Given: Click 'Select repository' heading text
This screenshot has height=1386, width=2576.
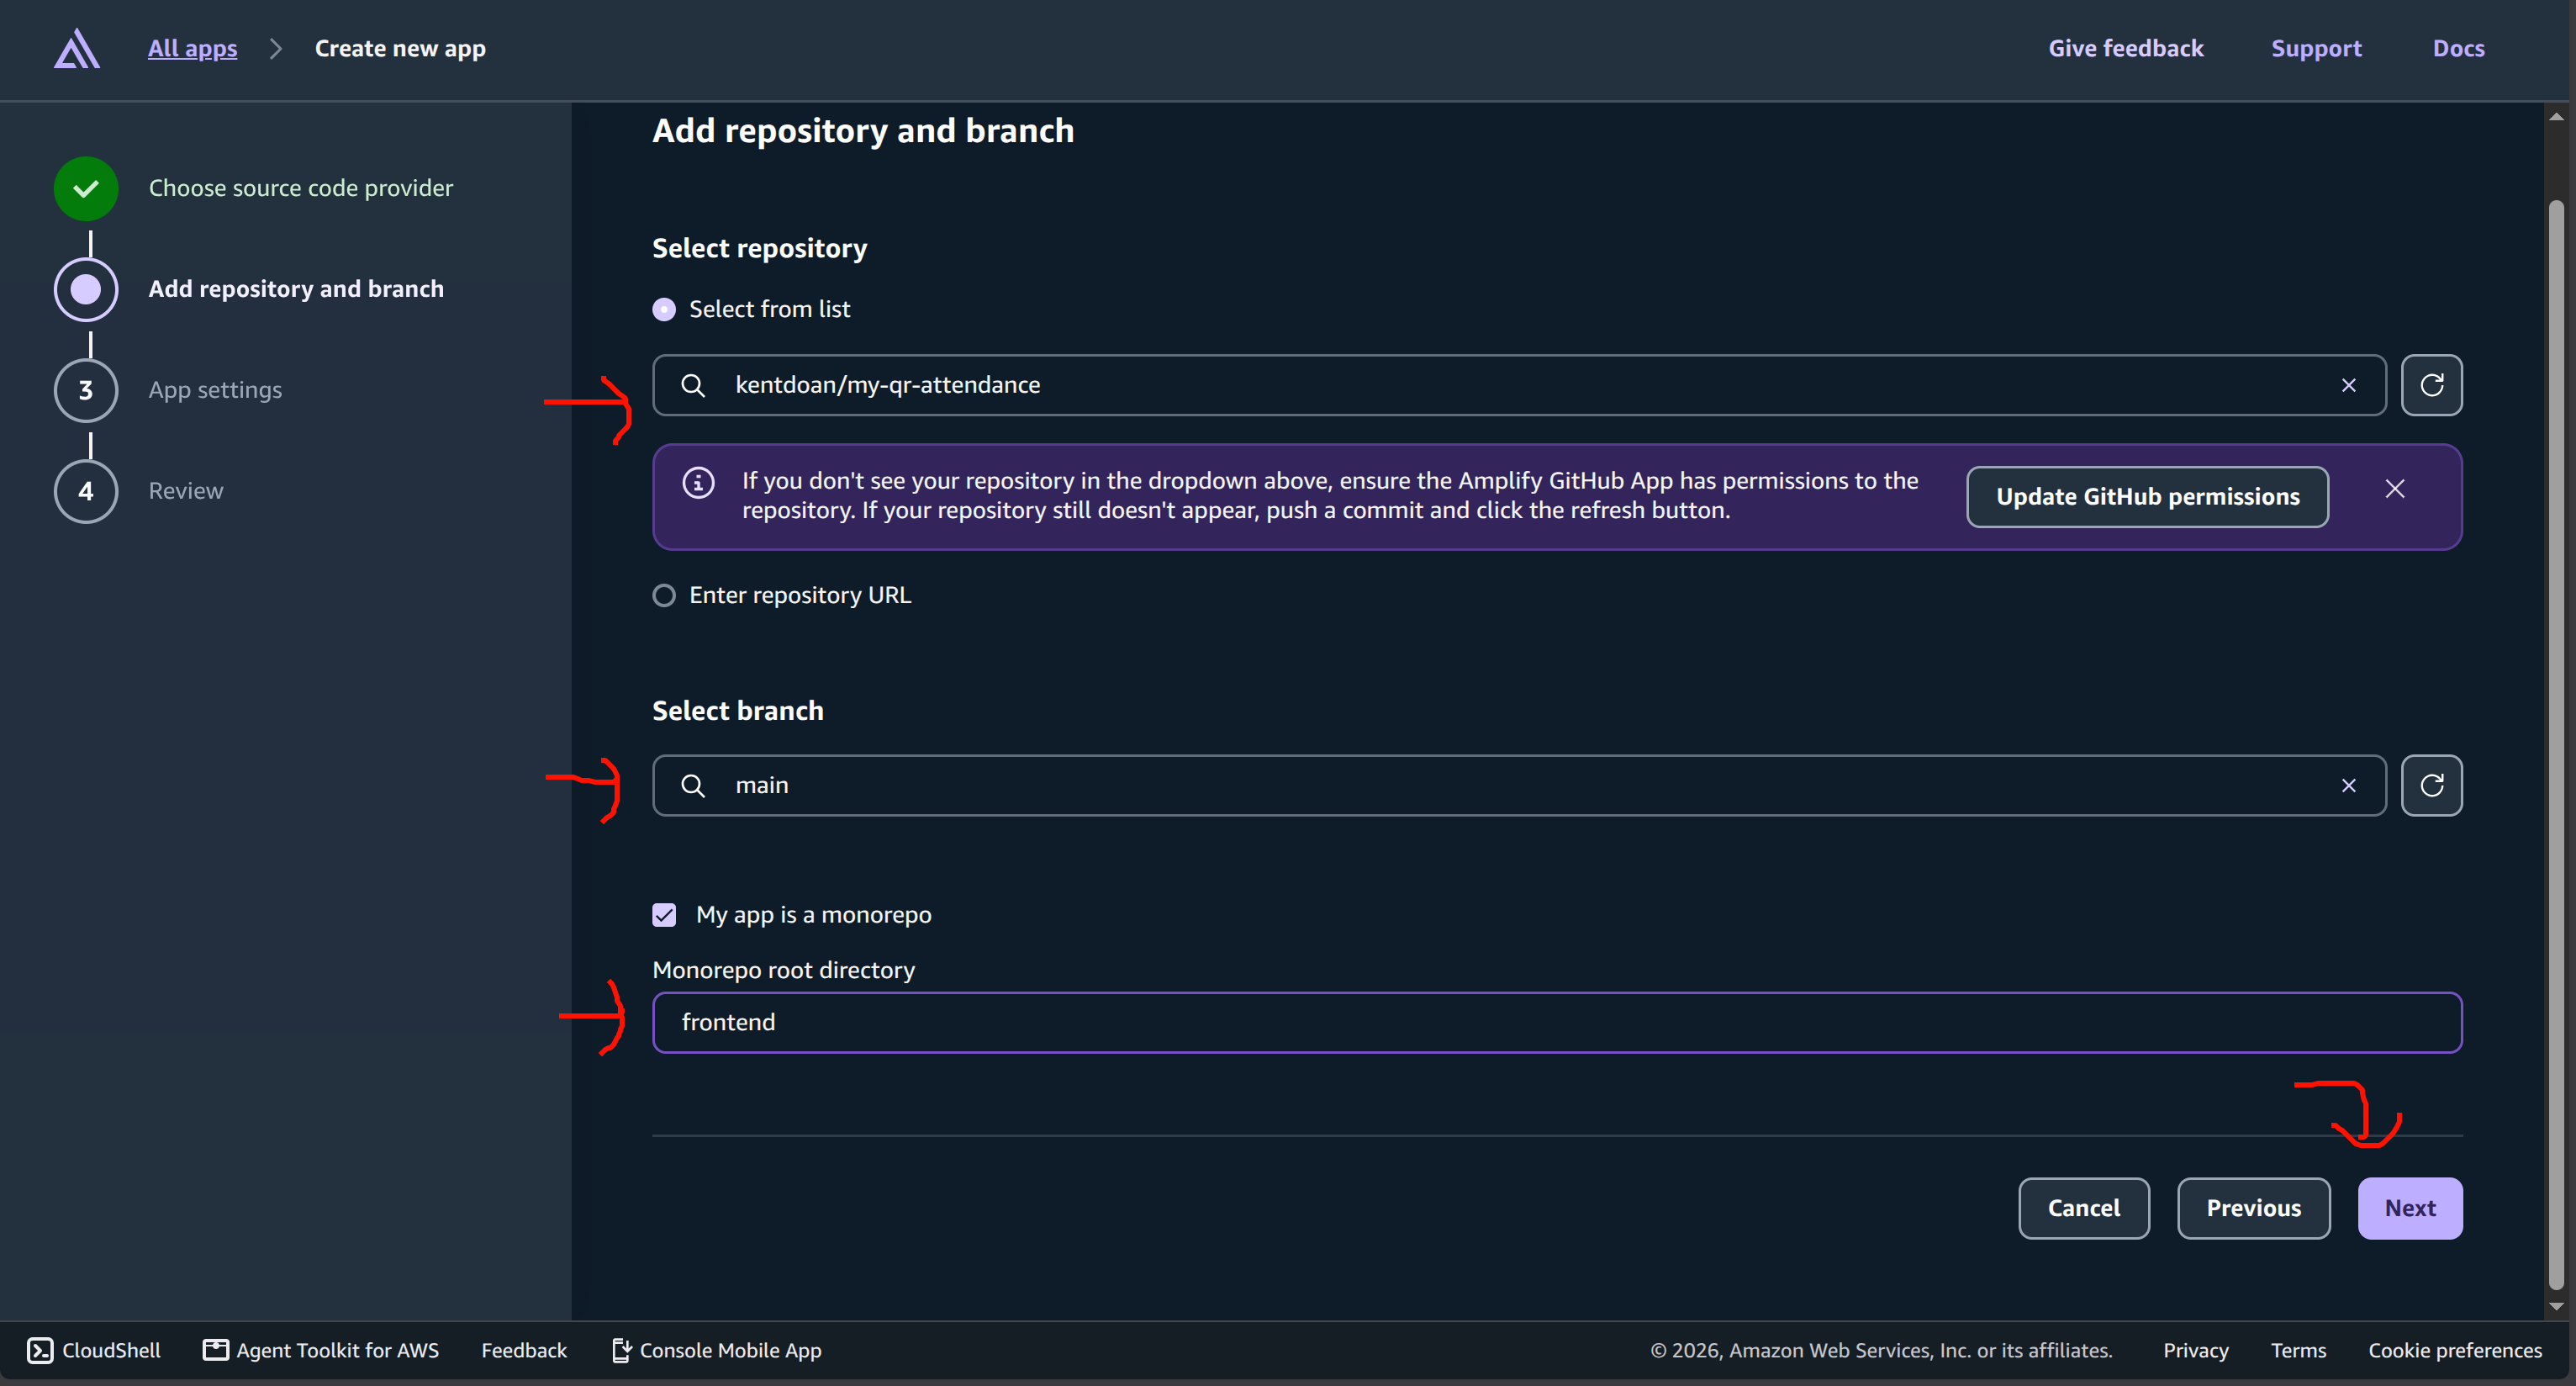Looking at the screenshot, I should [759, 248].
